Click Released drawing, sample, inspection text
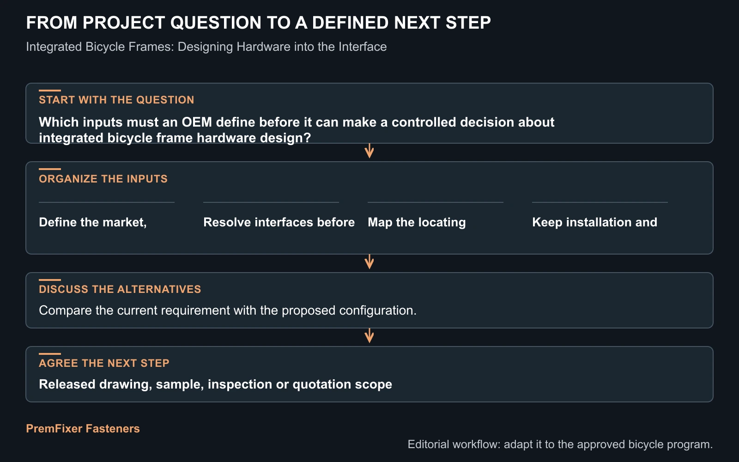The width and height of the screenshot is (739, 462). (x=215, y=384)
